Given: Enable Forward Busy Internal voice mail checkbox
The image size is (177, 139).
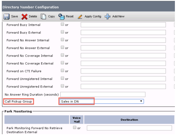Looking at the screenshot, I should coord(62,24).
